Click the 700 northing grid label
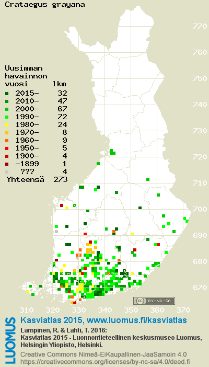 pyautogui.click(x=200, y=209)
